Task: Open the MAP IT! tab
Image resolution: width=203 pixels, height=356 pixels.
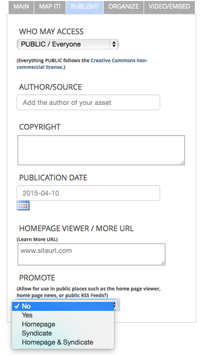Action: pyautogui.click(x=49, y=6)
